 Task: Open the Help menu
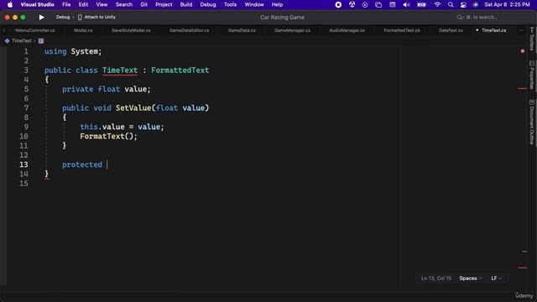277,4
